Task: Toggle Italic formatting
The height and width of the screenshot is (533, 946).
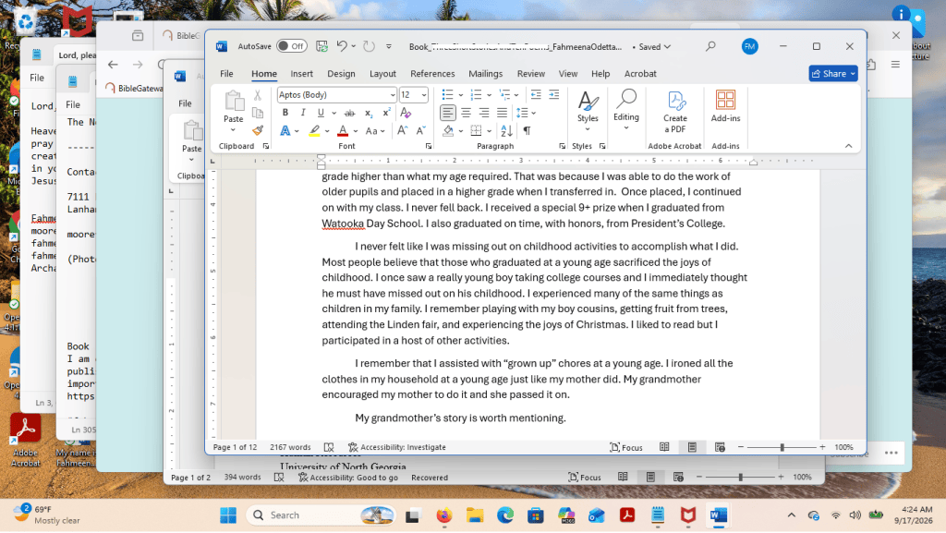Action: [x=303, y=113]
